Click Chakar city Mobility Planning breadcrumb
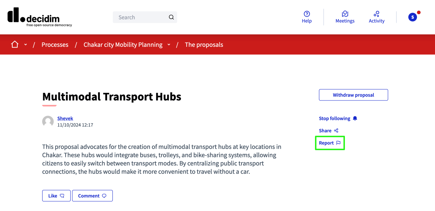 tap(123, 45)
